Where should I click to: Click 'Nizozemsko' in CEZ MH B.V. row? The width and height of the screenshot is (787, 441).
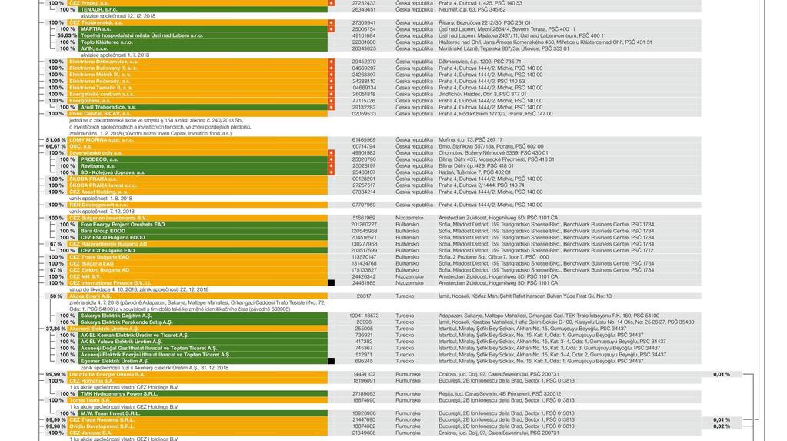pos(409,277)
